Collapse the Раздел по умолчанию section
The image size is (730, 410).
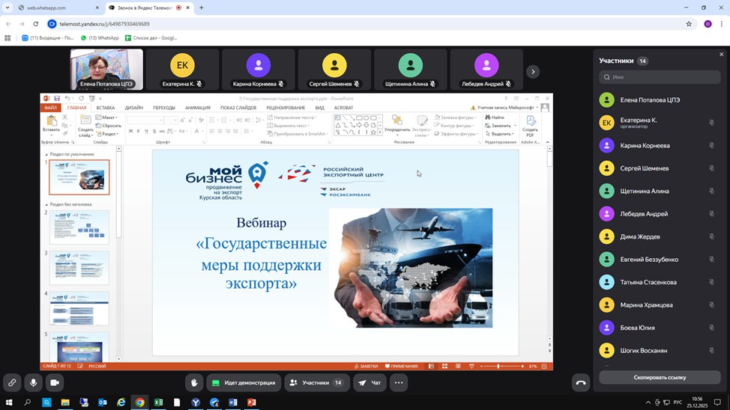point(46,154)
